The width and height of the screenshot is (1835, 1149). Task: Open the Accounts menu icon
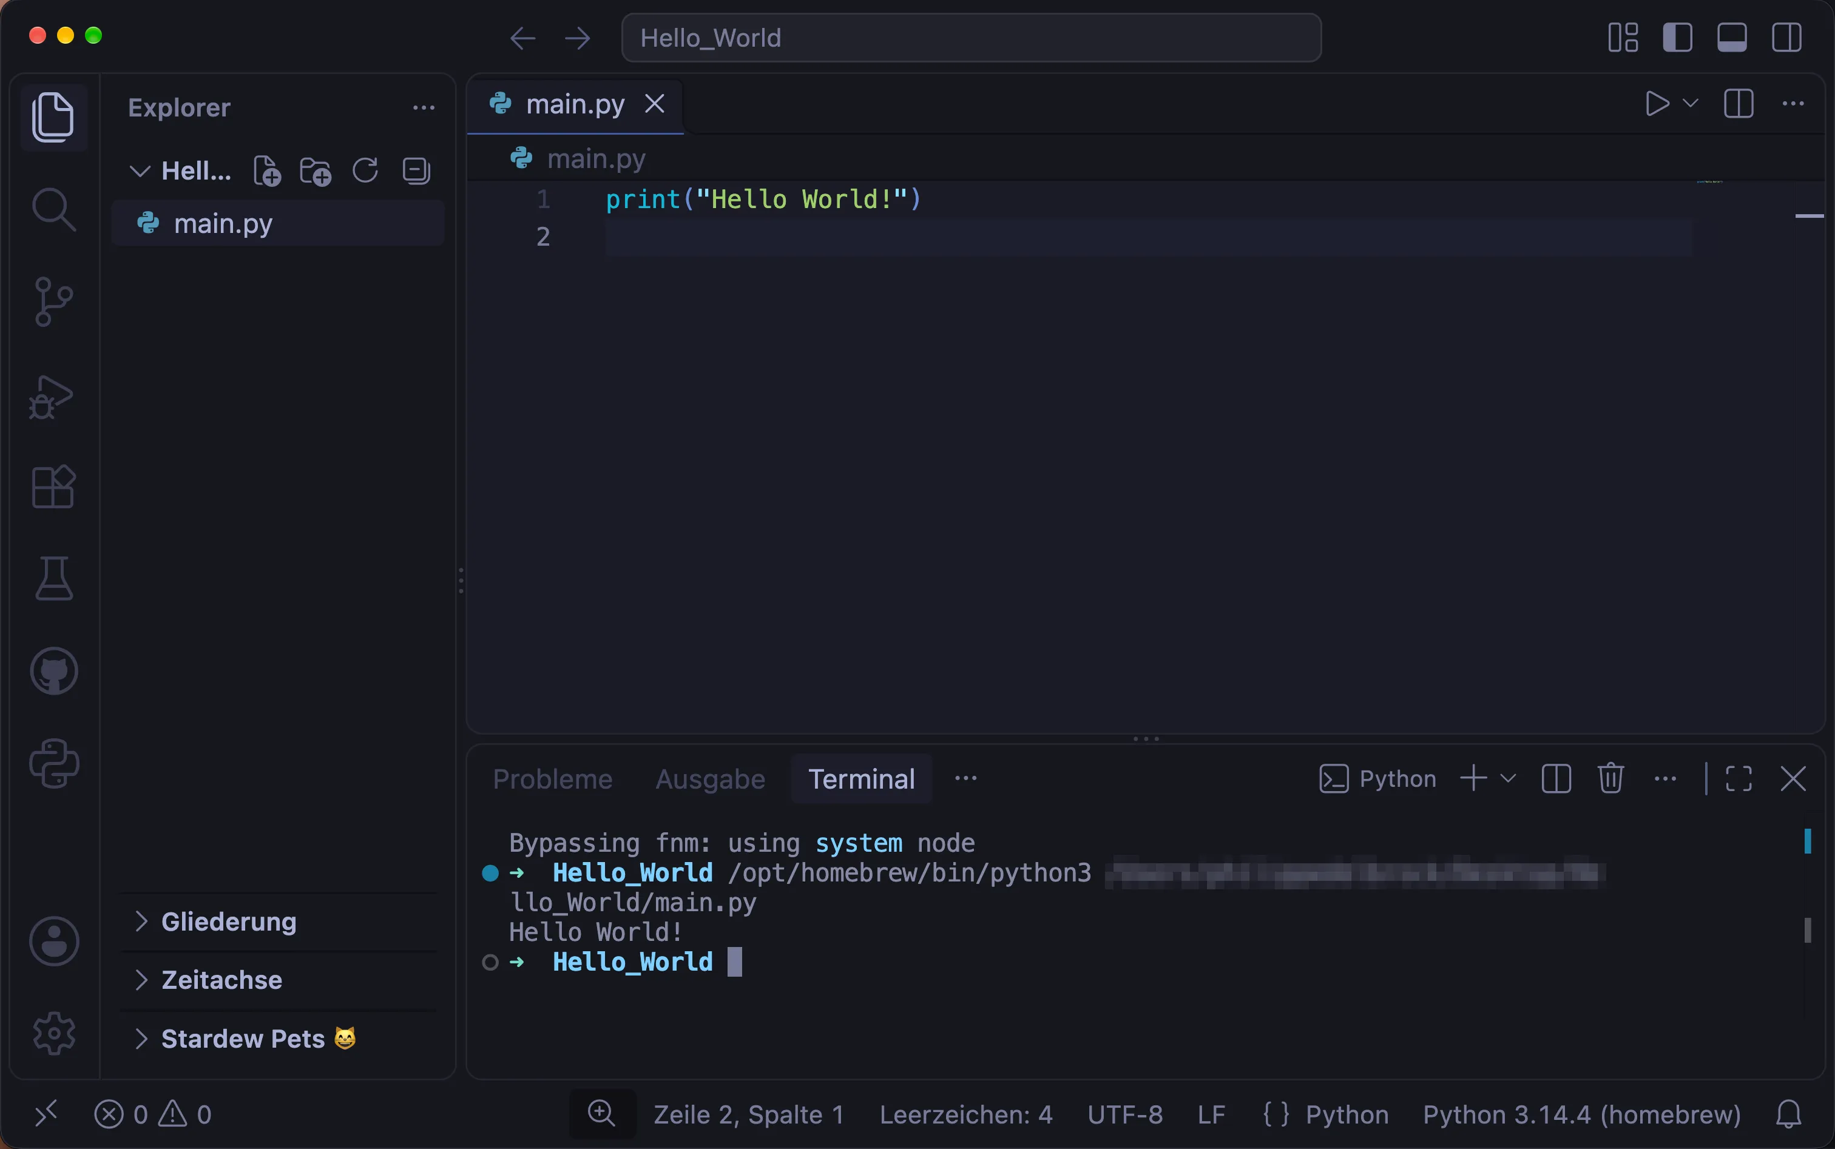click(x=53, y=941)
